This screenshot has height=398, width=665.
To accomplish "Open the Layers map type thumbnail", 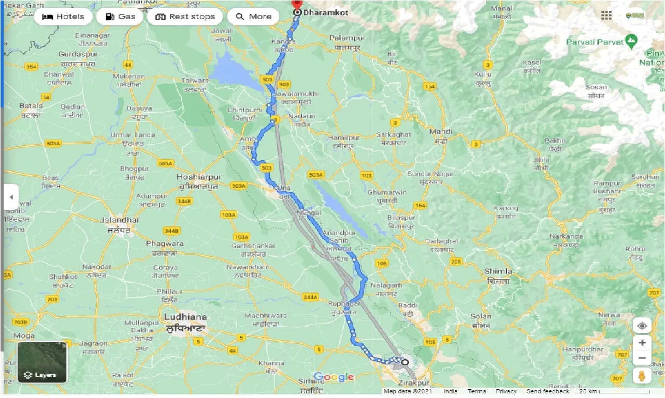I will coord(42,362).
